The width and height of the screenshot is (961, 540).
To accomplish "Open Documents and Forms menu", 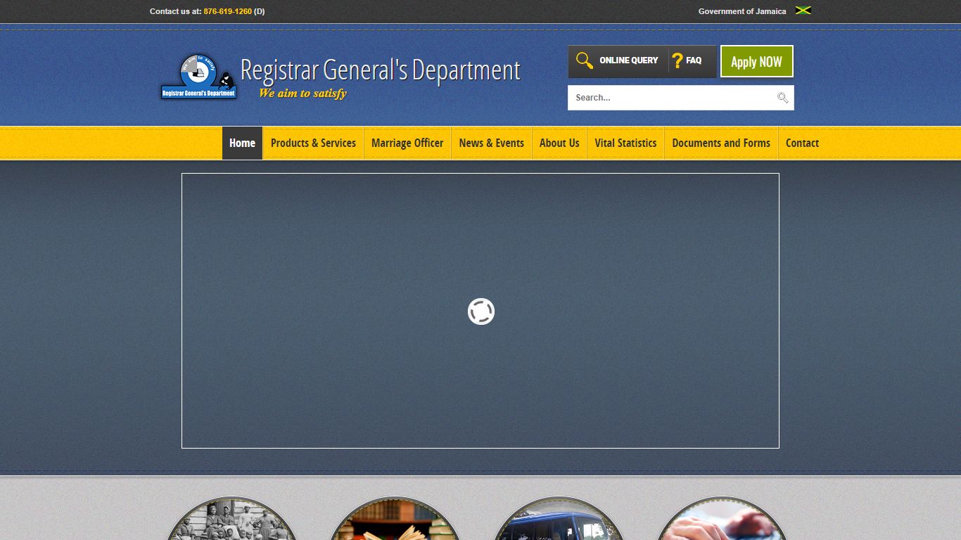I will (x=721, y=143).
